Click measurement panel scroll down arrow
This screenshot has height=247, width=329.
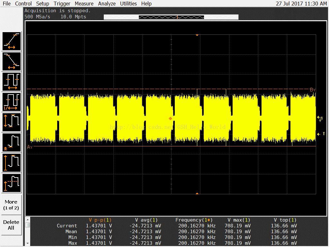pos(28,243)
